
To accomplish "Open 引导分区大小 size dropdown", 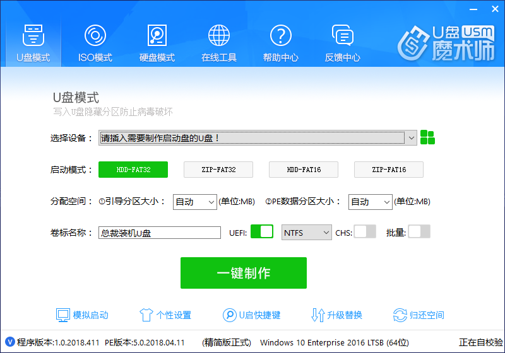I will point(195,202).
